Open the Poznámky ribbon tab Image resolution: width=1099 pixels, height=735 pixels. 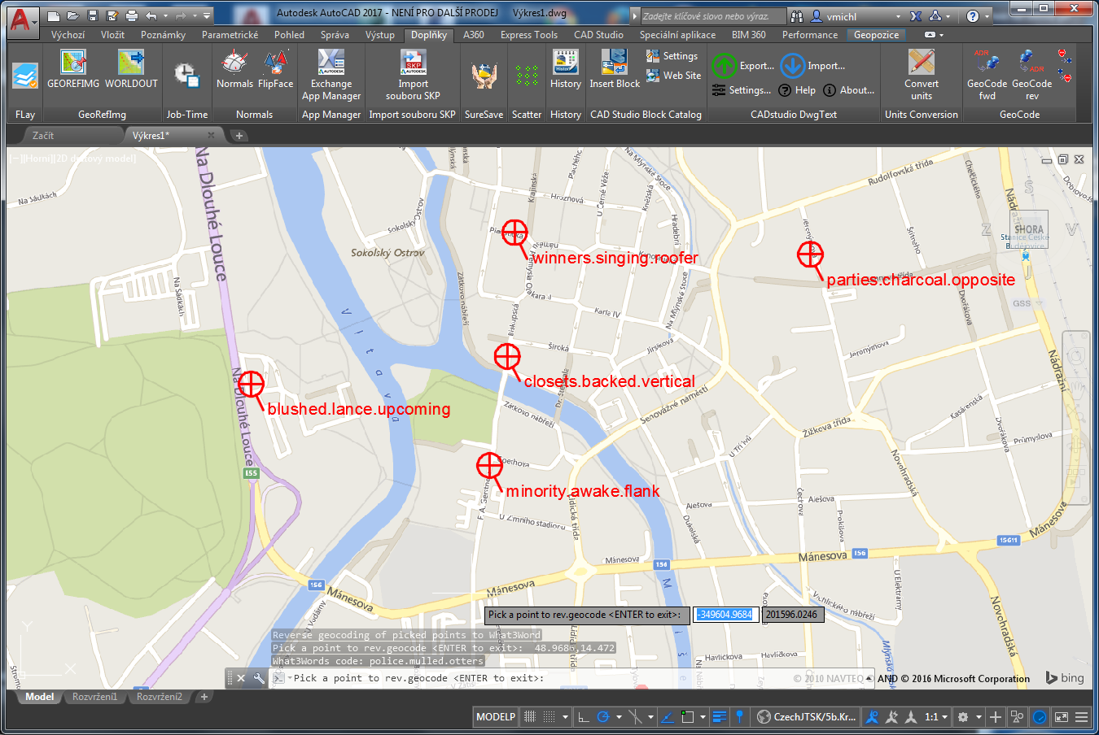(x=163, y=35)
